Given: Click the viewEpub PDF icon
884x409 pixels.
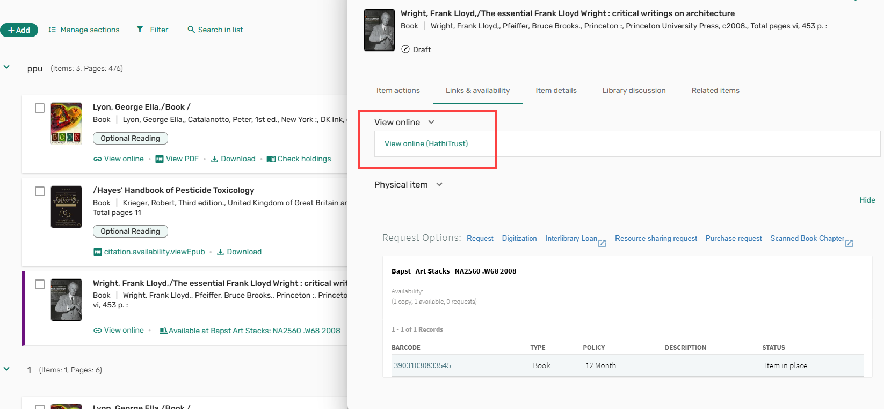Looking at the screenshot, I should 98,252.
